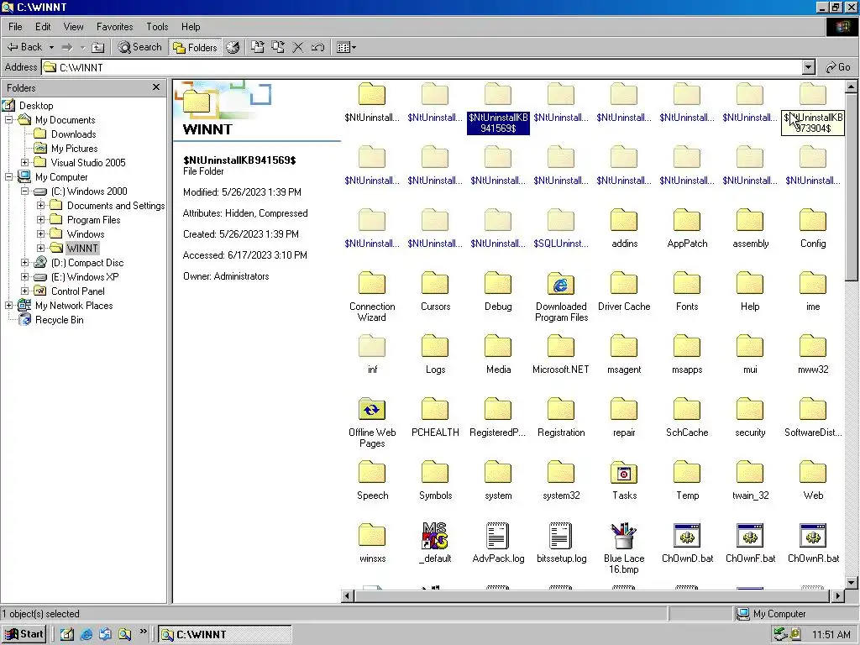The height and width of the screenshot is (645, 860).
Task: Click the Search toolbar button
Action: 140,47
